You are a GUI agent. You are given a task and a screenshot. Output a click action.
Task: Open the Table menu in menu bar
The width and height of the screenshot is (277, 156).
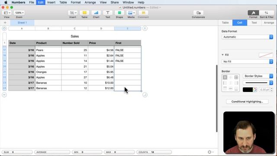click(63, 2)
